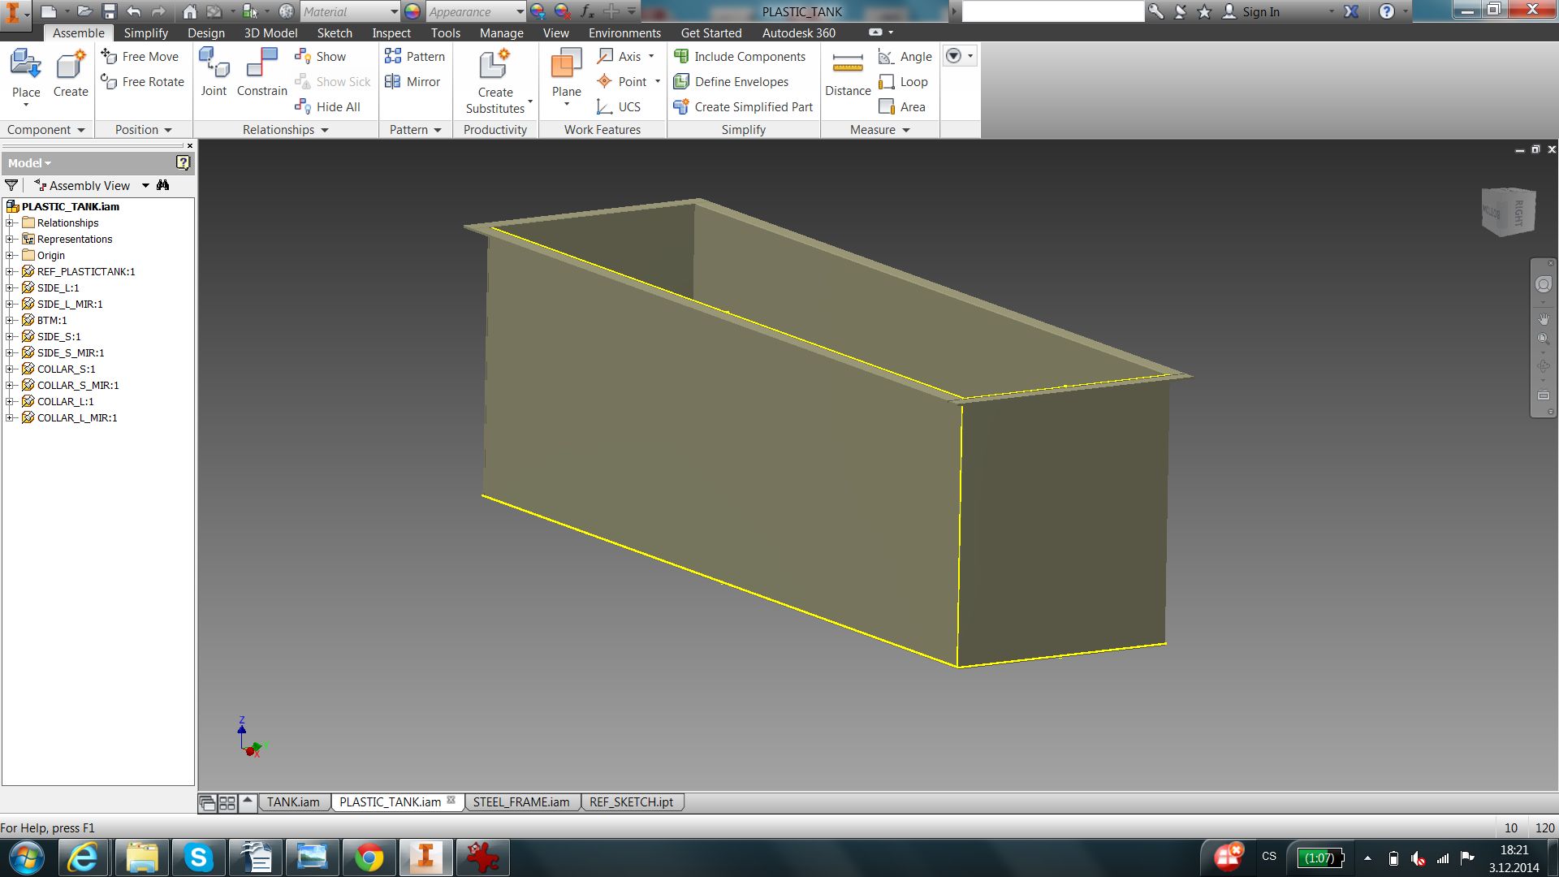This screenshot has height=877, width=1559.
Task: Click the ViewCube in the viewport
Action: pos(1508,213)
